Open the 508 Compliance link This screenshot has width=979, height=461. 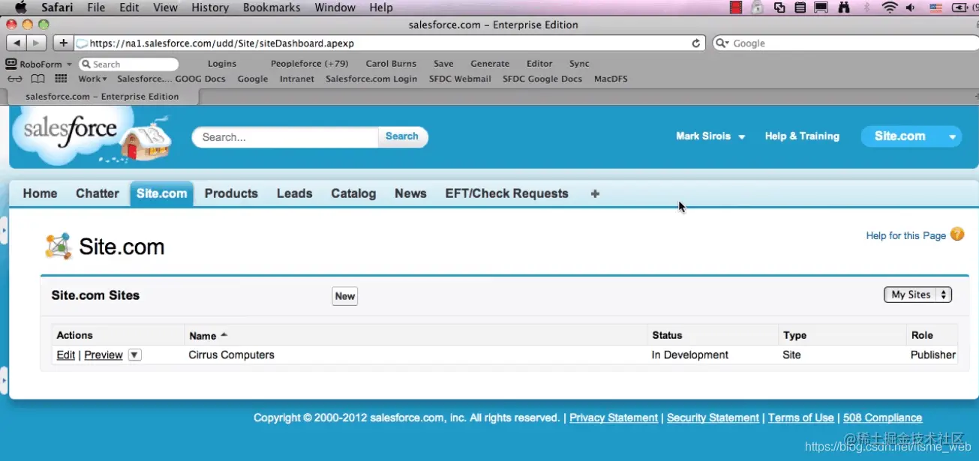(882, 418)
